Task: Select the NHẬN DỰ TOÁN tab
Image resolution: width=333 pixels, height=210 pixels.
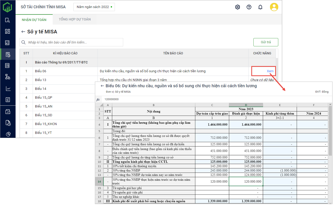Action: (x=34, y=19)
